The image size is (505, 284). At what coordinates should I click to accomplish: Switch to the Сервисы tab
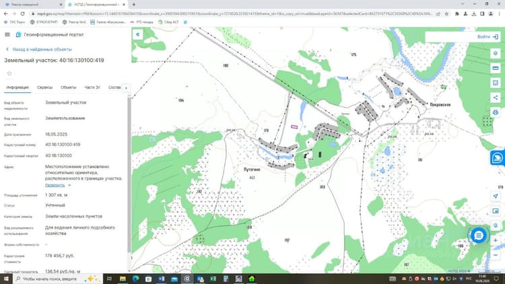pyautogui.click(x=44, y=87)
